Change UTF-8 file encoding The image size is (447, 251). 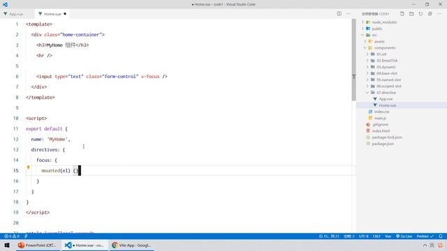[x=363, y=236]
